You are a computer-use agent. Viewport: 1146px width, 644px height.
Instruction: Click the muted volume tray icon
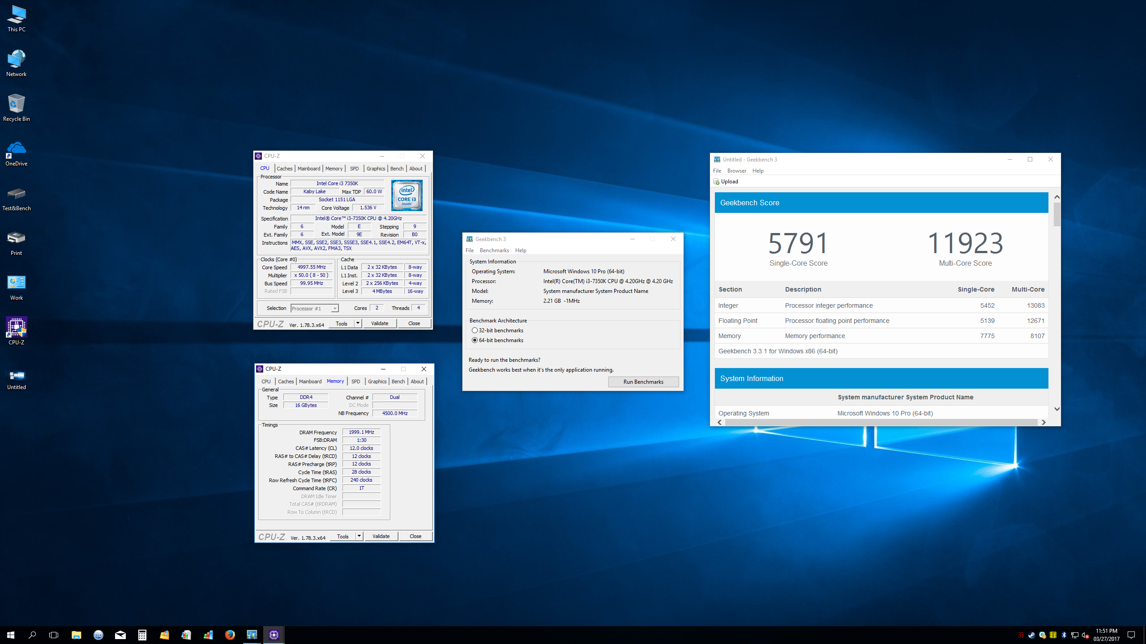tap(1085, 635)
